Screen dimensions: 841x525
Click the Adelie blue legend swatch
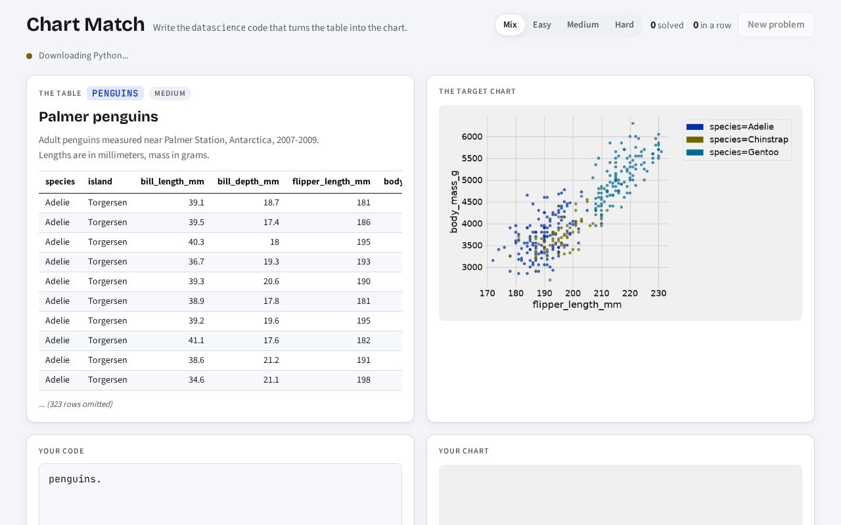(x=694, y=127)
